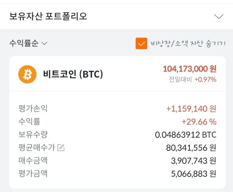Viewport: 233px width, 192px height.
Task: Select the +29.66 % return rate value
Action: pos(199,122)
